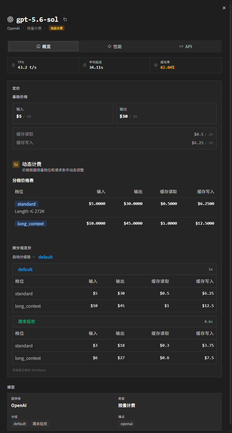Click the 缓存读取 $0.5 row
Screen dimensions: 232x433
tap(114, 134)
